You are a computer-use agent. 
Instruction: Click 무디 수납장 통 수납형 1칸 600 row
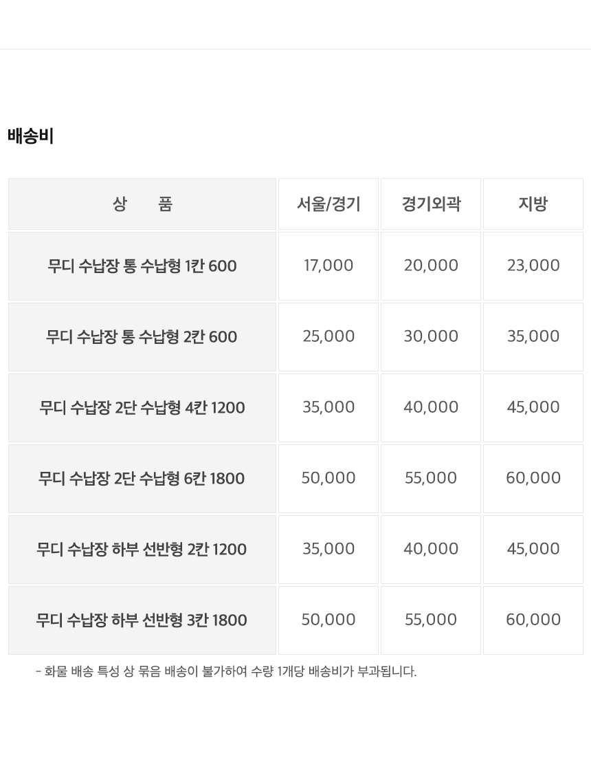click(142, 266)
